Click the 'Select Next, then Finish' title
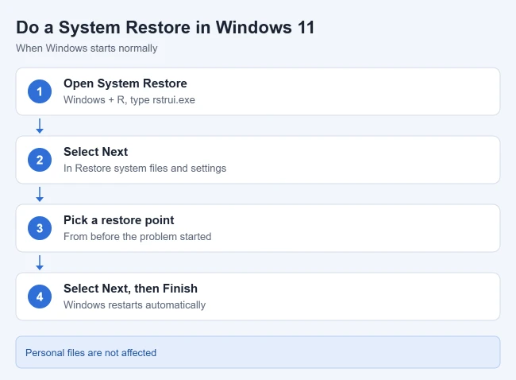The height and width of the screenshot is (380, 516). tap(131, 289)
